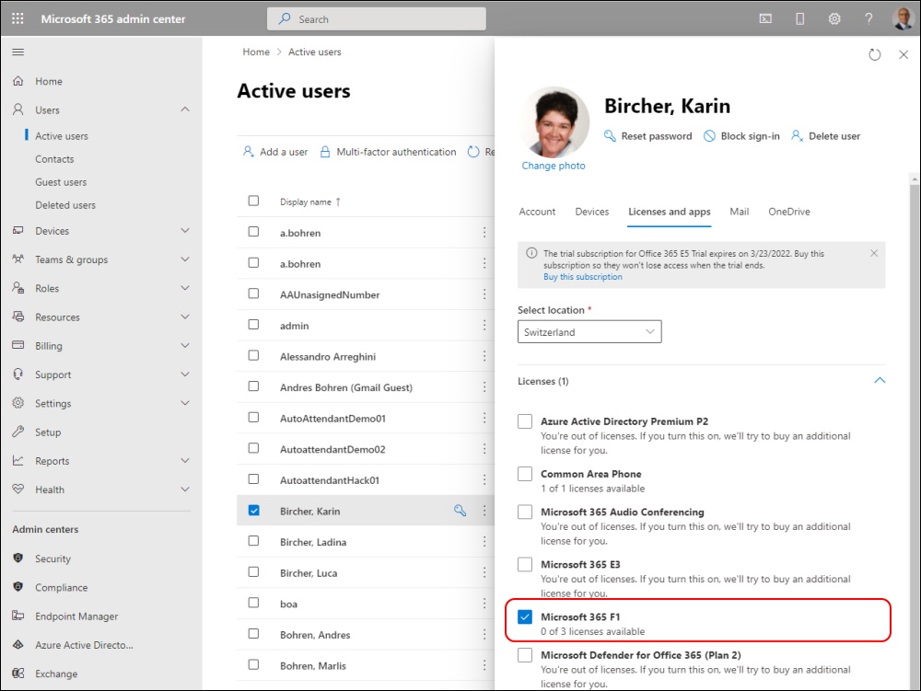Switch to the Devices tab in user panel
Image resolution: width=921 pixels, height=691 pixels.
click(x=591, y=212)
